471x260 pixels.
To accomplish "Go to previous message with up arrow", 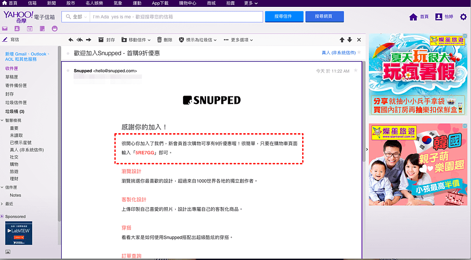I will click(x=342, y=40).
